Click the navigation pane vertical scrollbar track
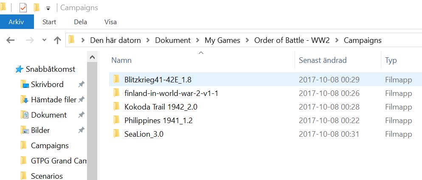422x180 pixels. pyautogui.click(x=92, y=121)
